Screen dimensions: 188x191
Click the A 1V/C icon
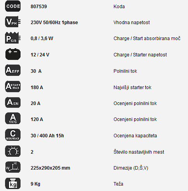tap(13, 118)
